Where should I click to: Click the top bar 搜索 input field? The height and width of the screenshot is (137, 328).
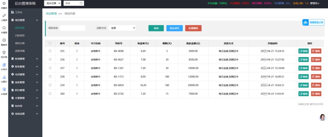coord(74,3)
